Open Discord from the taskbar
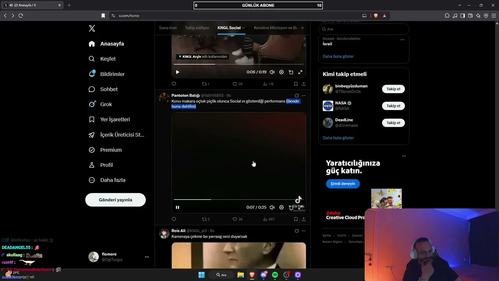This screenshot has width=499, height=281. point(264,275)
